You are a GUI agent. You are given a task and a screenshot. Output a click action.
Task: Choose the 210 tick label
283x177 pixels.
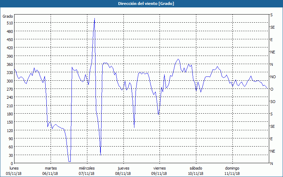coord(10,105)
